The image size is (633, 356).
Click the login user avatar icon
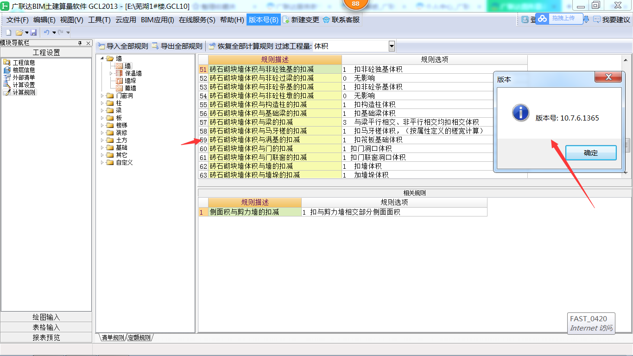[x=525, y=20]
